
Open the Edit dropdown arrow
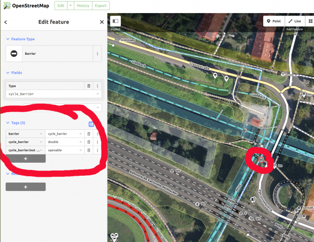71,6
